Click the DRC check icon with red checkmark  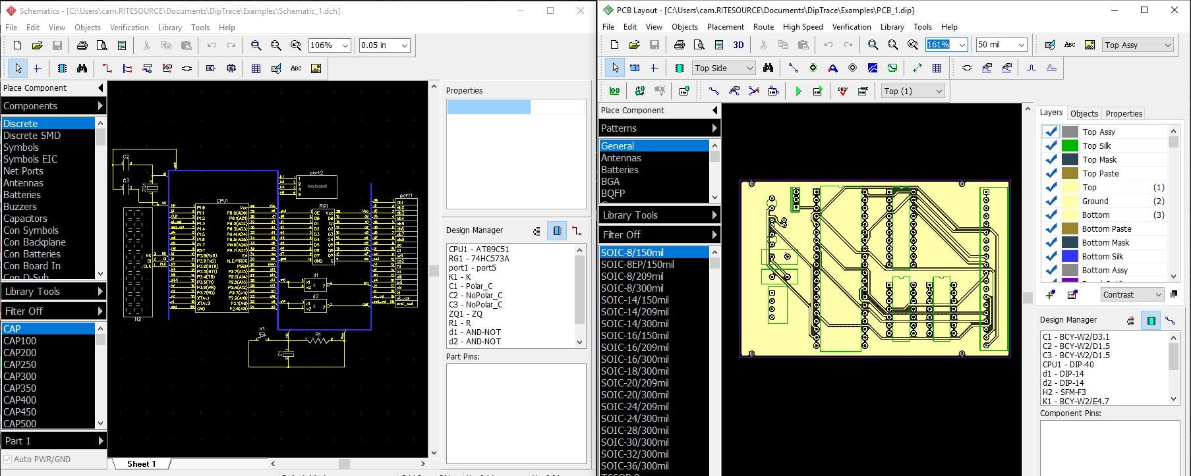click(843, 92)
